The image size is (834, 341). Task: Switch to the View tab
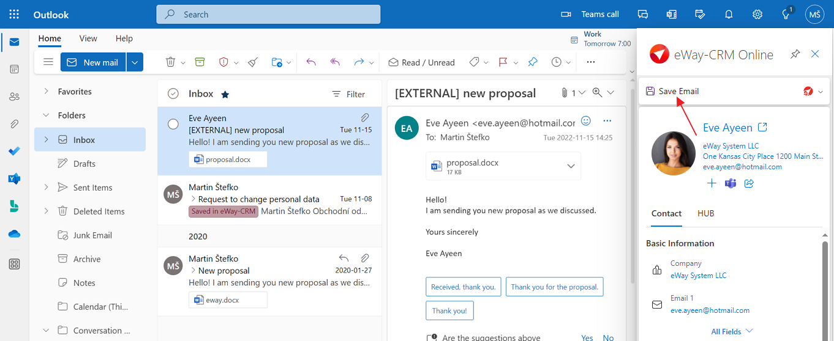(88, 38)
